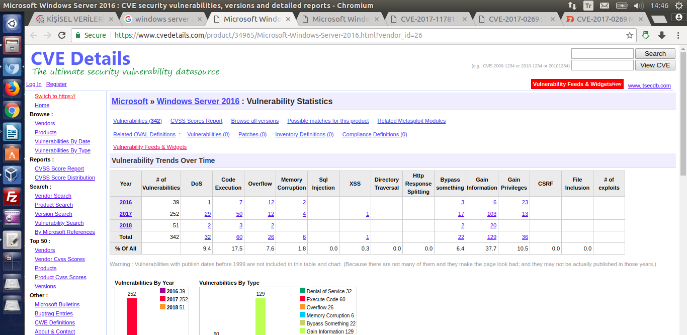The image size is (687, 335).
Task: Open the mail messaging indicator
Action: (605, 6)
